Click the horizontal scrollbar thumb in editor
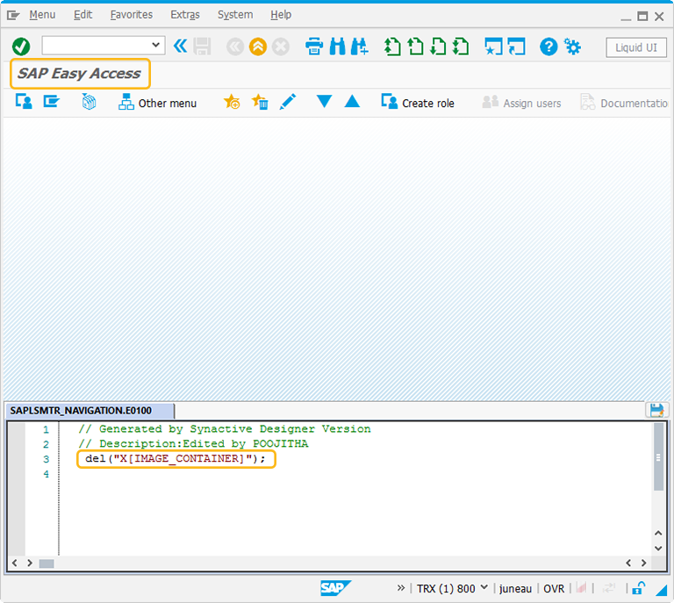Image resolution: width=674 pixels, height=603 pixels. tap(47, 563)
